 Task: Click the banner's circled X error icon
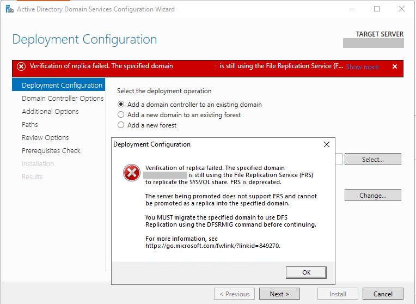pyautogui.click(x=21, y=66)
